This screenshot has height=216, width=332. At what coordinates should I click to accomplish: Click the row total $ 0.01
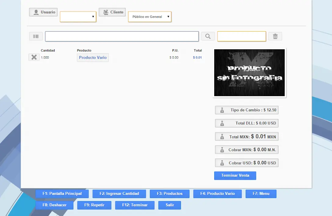click(x=197, y=57)
